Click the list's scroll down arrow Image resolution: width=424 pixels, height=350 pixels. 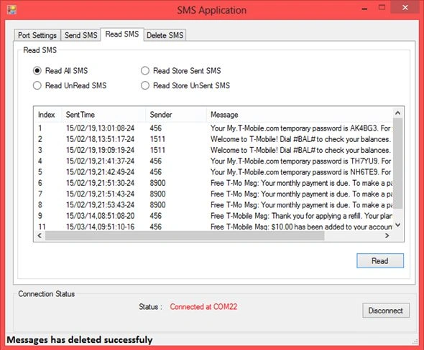[x=397, y=224]
